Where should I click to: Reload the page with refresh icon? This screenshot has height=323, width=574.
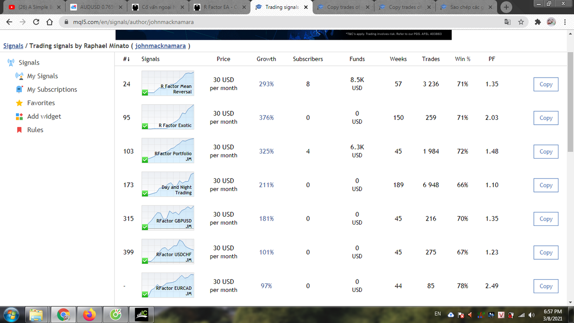click(x=36, y=22)
